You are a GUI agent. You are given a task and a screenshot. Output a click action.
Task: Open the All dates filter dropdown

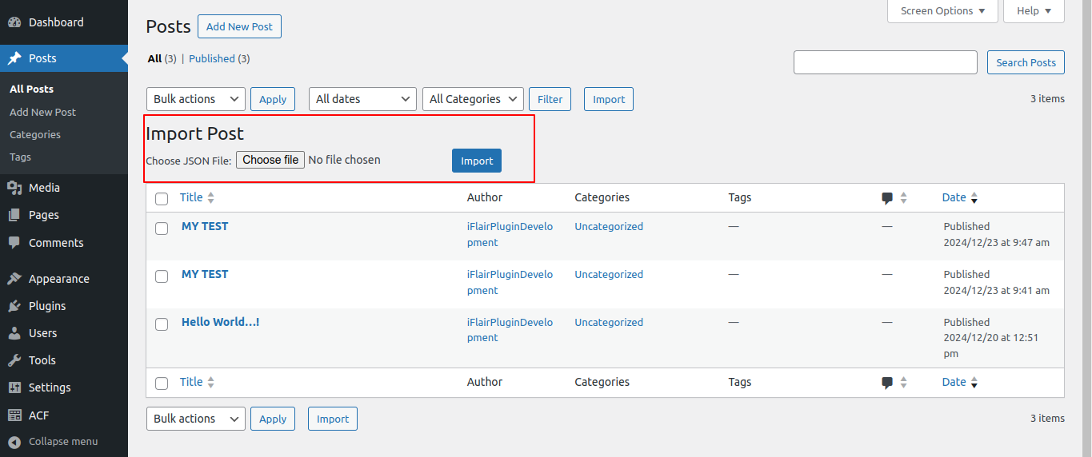(362, 99)
